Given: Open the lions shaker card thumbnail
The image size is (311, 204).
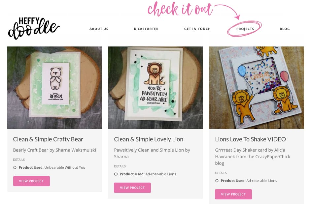Looking at the screenshot, I should [x=257, y=88].
